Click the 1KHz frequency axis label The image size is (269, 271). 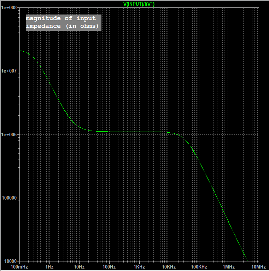pyautogui.click(x=139, y=267)
